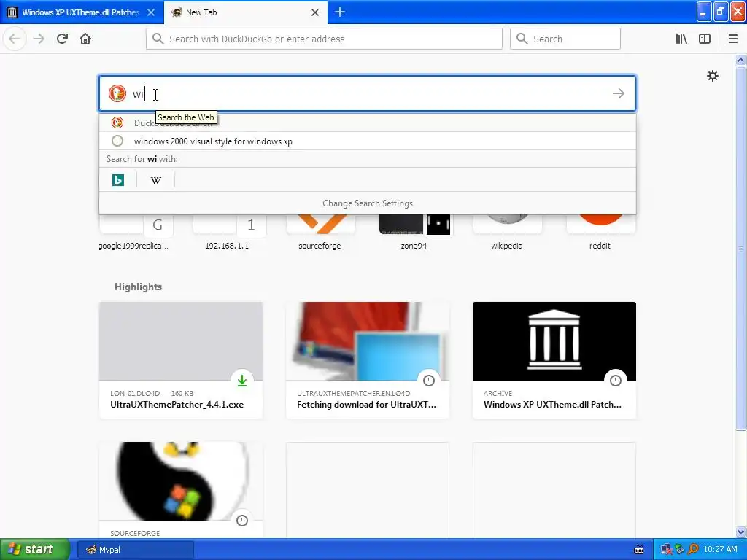Search wi with Wikipedia engine icon
The height and width of the screenshot is (560, 747).
pyautogui.click(x=156, y=180)
